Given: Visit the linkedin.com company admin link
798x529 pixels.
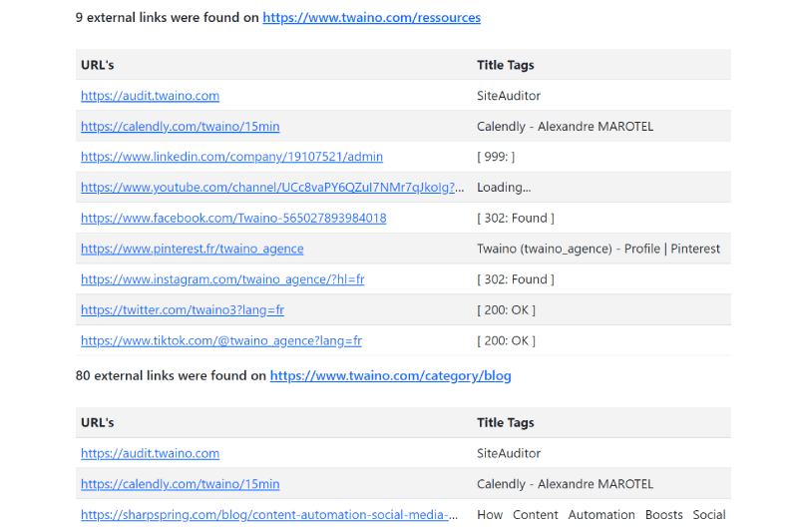Looking at the screenshot, I should point(231,157).
